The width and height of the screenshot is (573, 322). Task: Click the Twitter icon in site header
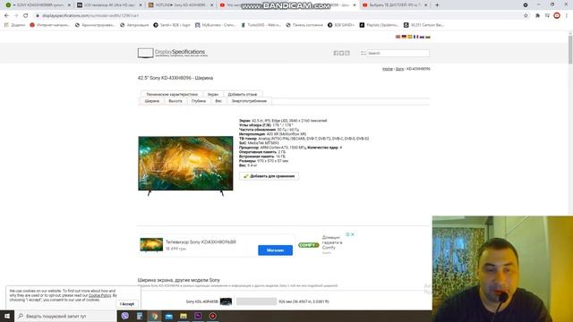point(342,54)
